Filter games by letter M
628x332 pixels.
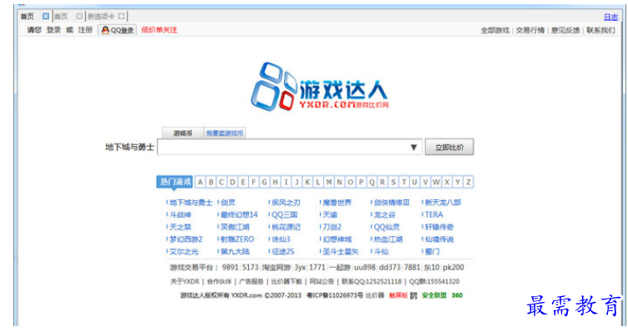(329, 182)
